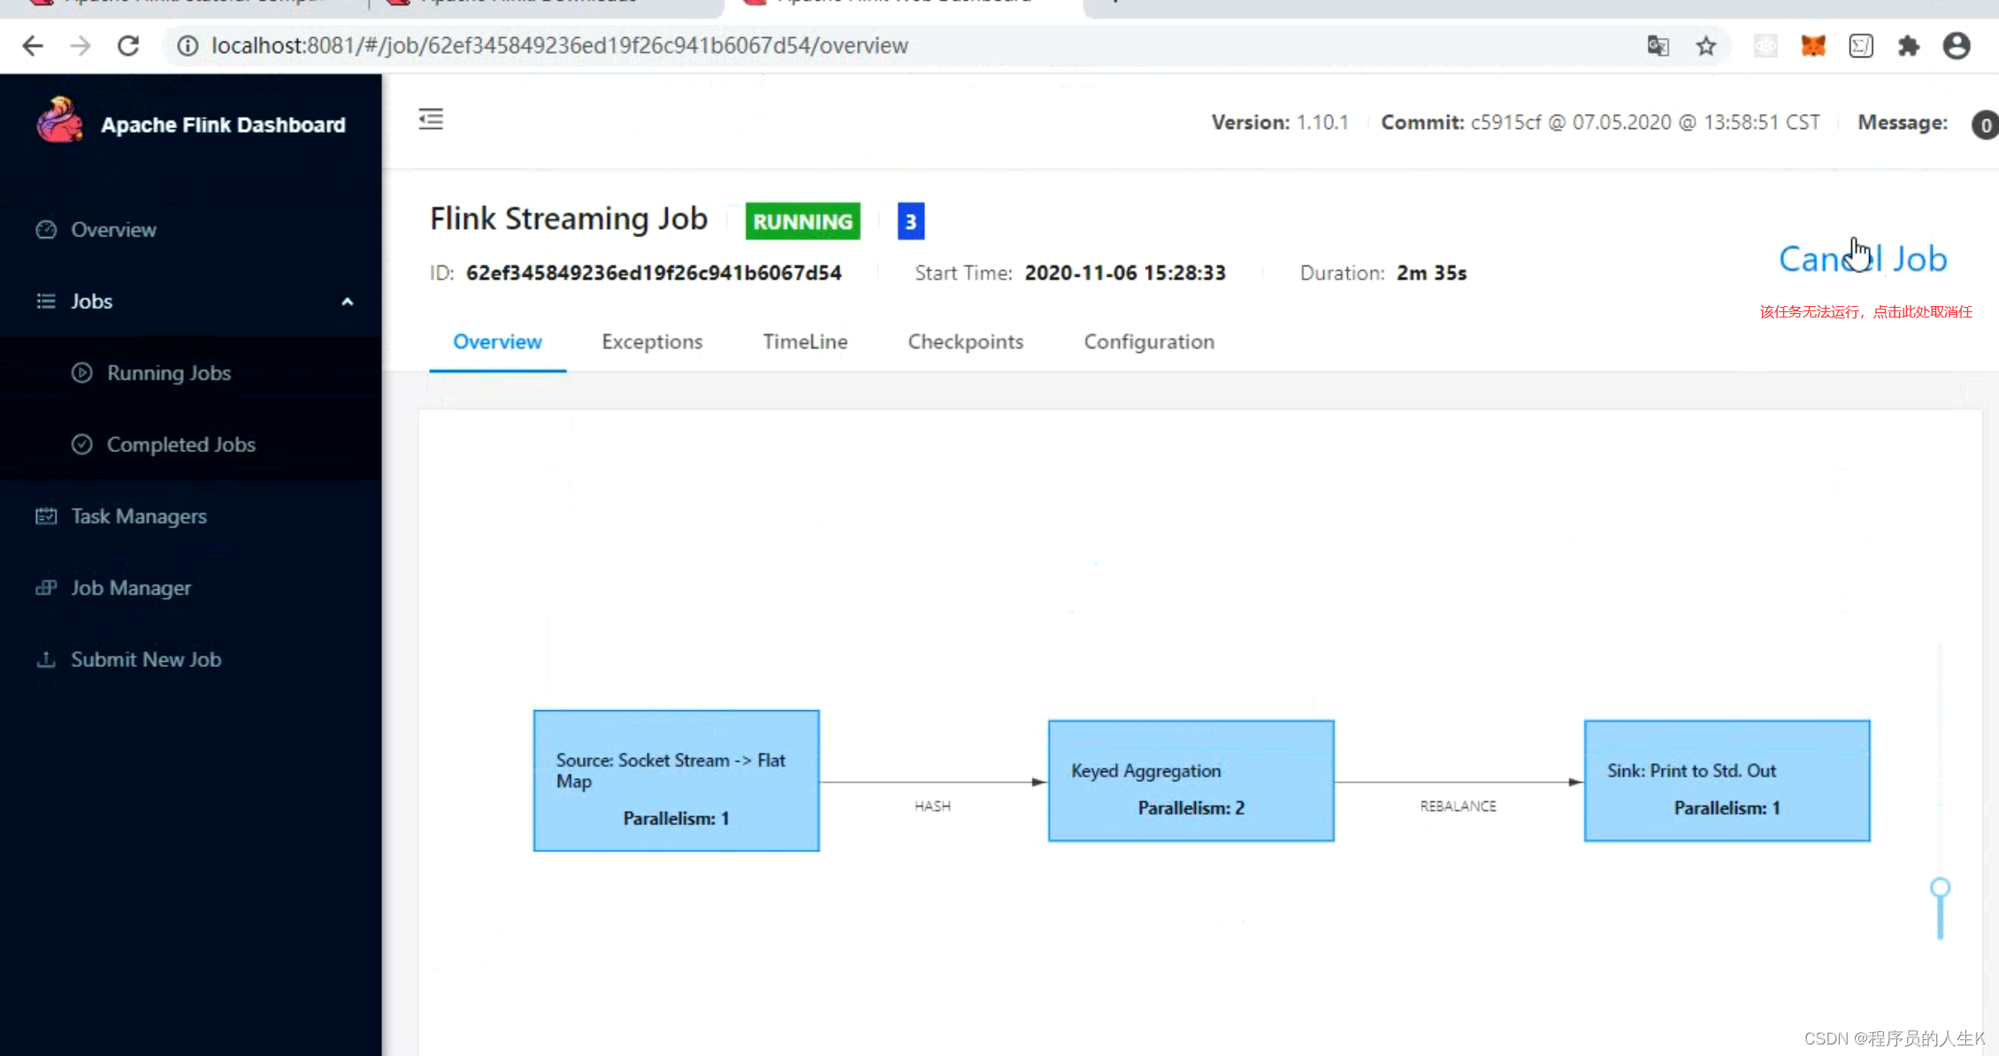The height and width of the screenshot is (1056, 1999).
Task: Open Running Jobs in the sidebar
Action: point(168,372)
